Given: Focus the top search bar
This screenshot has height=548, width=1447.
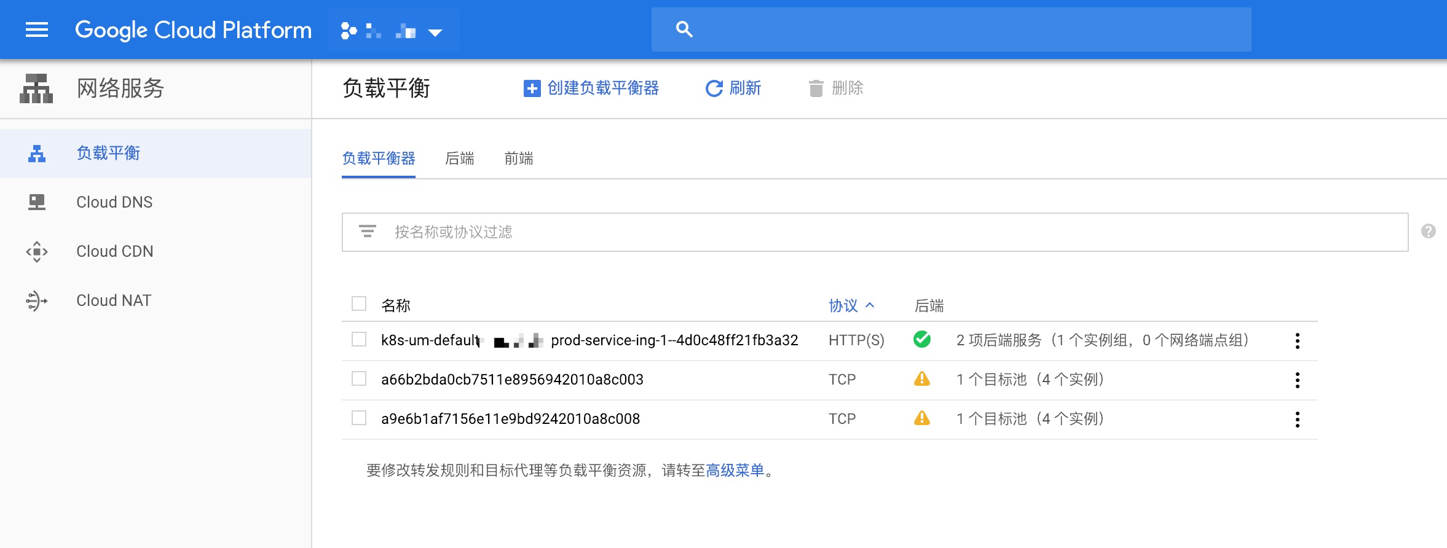Looking at the screenshot, I should click(x=951, y=29).
